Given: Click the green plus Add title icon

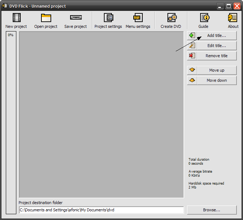Looking at the screenshot, I should click(192, 35).
